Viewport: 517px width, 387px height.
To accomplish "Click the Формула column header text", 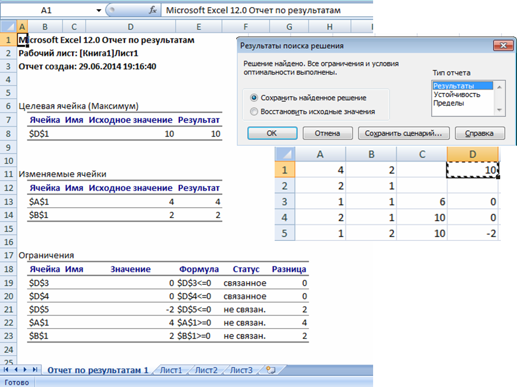I will [x=199, y=269].
